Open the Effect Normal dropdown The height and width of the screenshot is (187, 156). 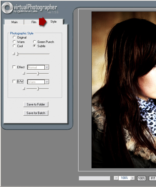(x=47, y=67)
